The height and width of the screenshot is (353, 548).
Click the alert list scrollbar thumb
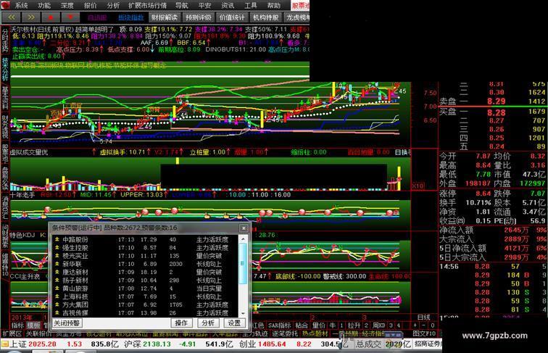(x=243, y=264)
